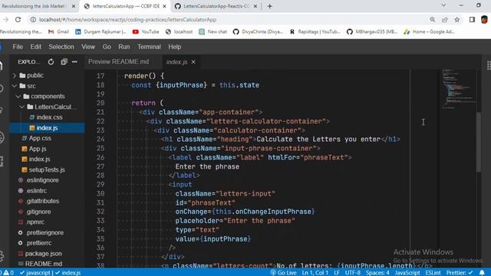Change UTF-8 file encoding
491x276 pixels.
[x=353, y=273]
